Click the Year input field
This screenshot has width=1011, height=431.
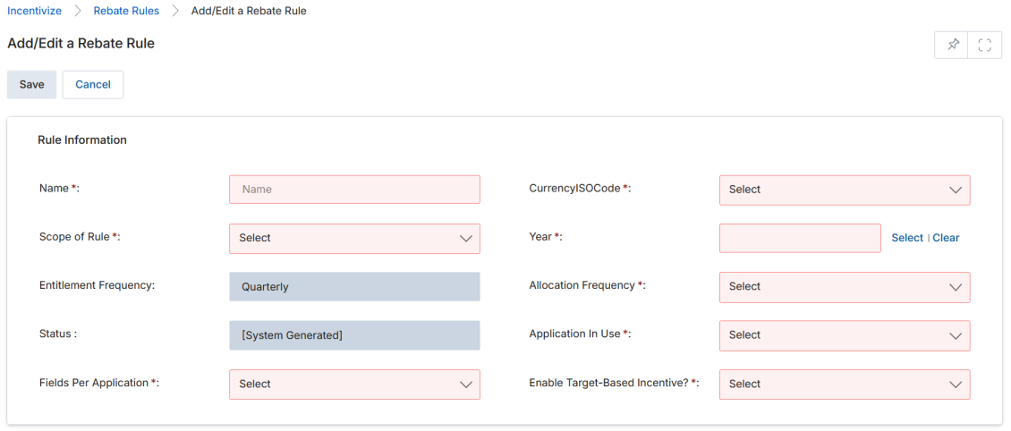800,238
